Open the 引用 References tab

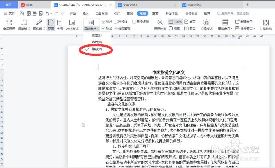click(117, 14)
